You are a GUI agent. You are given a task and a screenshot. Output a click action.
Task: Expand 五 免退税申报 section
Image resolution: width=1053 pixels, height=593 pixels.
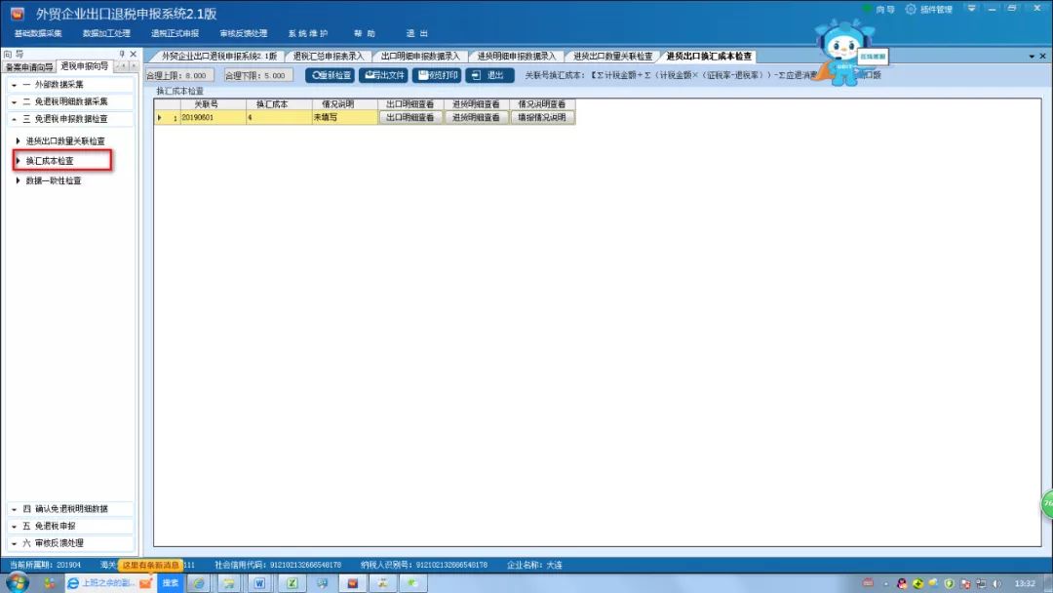click(67, 526)
